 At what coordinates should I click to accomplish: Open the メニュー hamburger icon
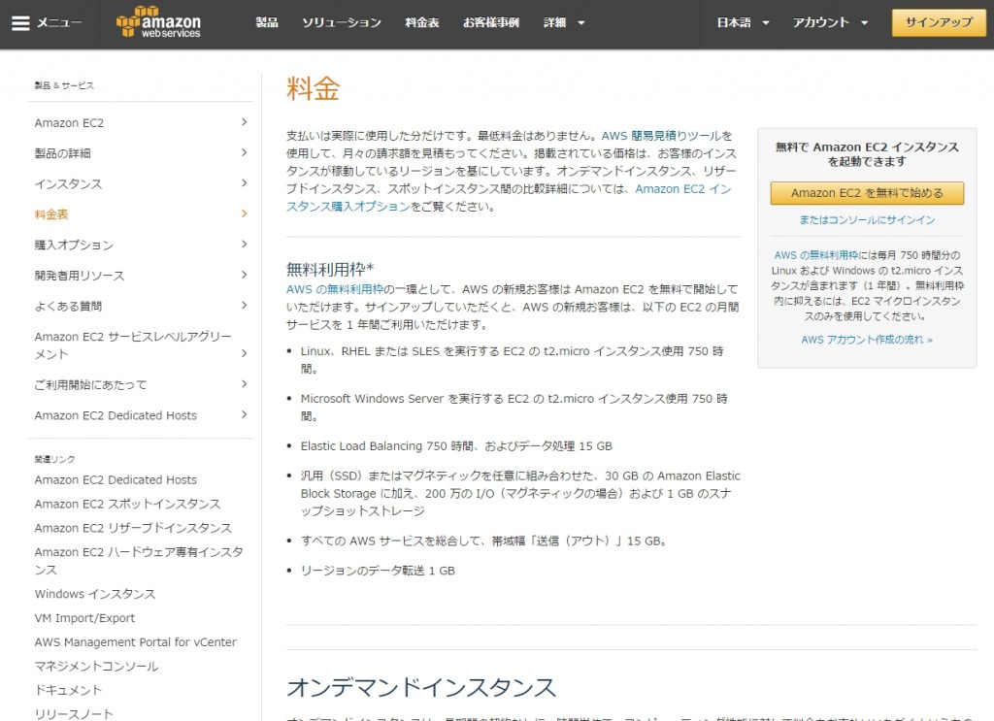21,23
